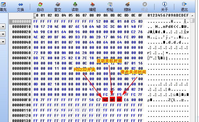The image size is (199, 122).
Task: Select highlighted 4C byte at row 000000F0
Action: point(105,100)
